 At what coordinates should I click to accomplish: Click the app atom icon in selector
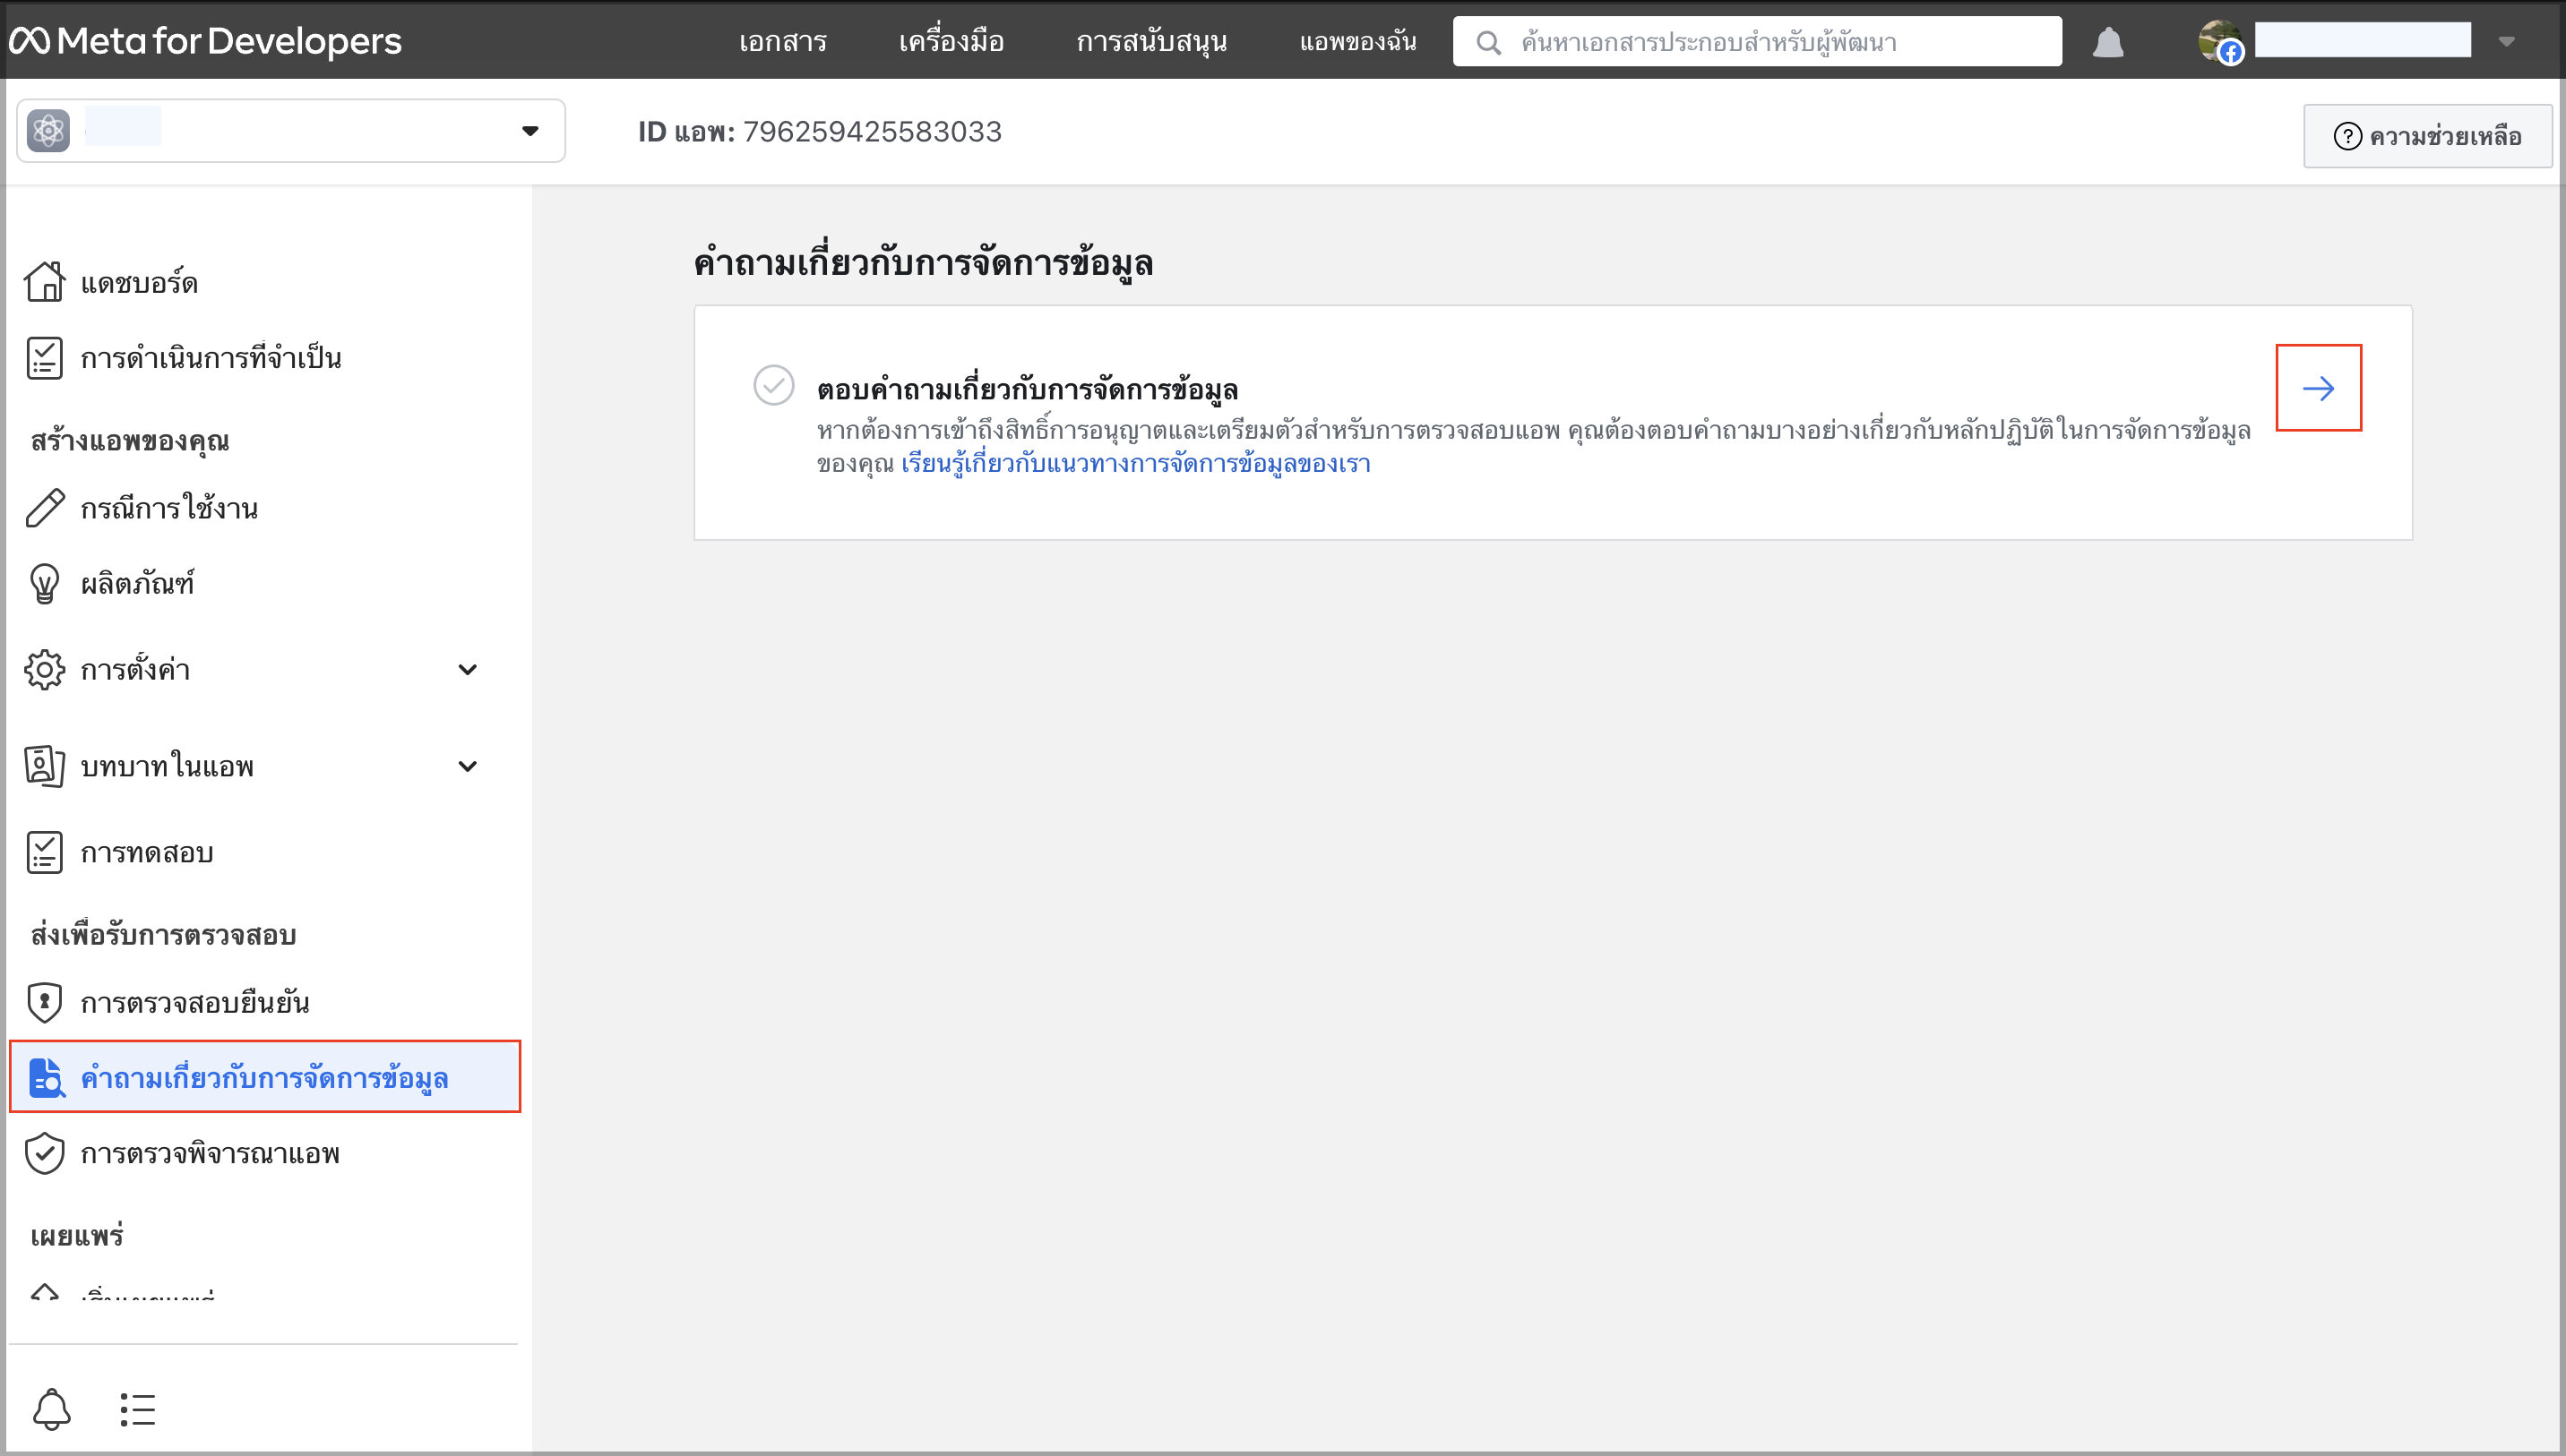point(48,131)
